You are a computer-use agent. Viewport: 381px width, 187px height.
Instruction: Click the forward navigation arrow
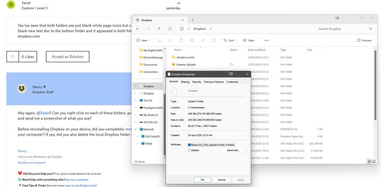tap(148, 29)
